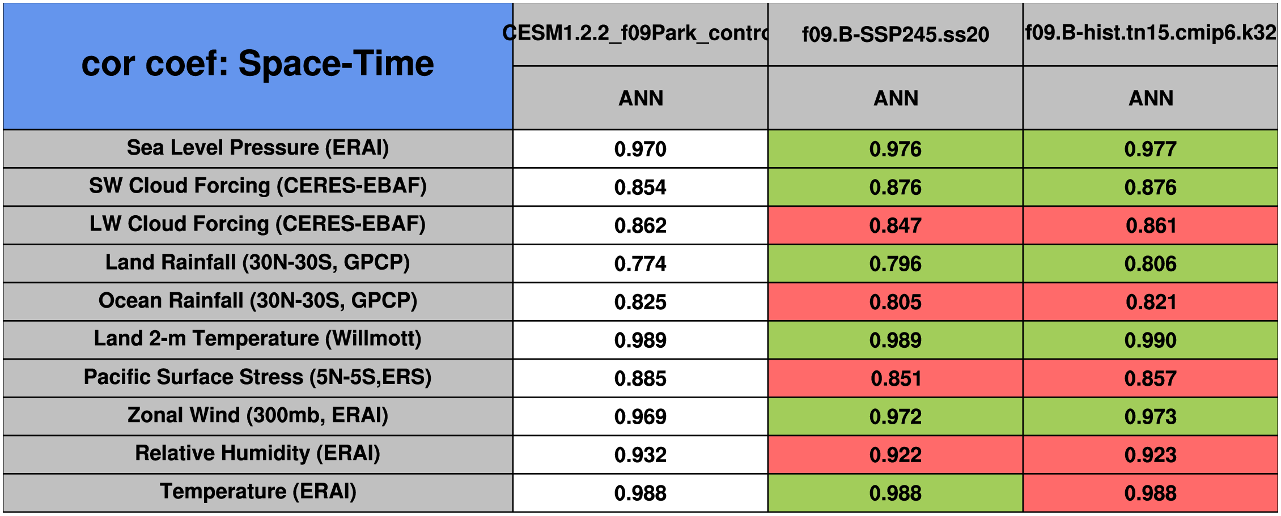Select the red cell with value 0.847
This screenshot has height=516, width=1281.
coord(895,225)
